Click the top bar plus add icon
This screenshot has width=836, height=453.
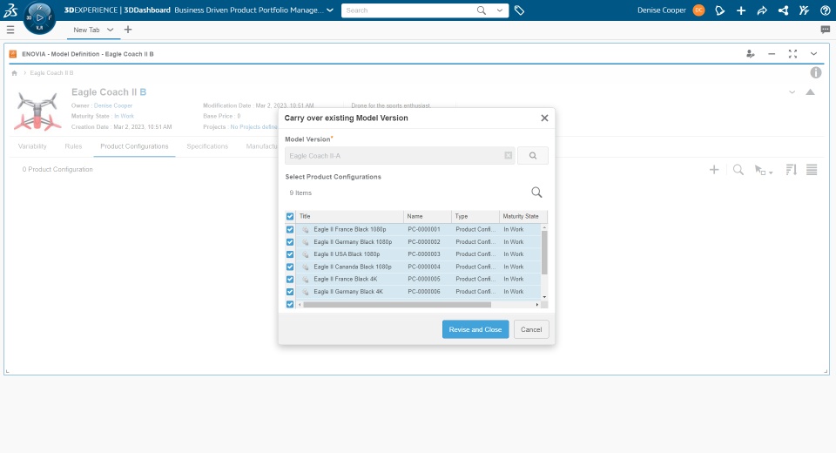(x=740, y=10)
